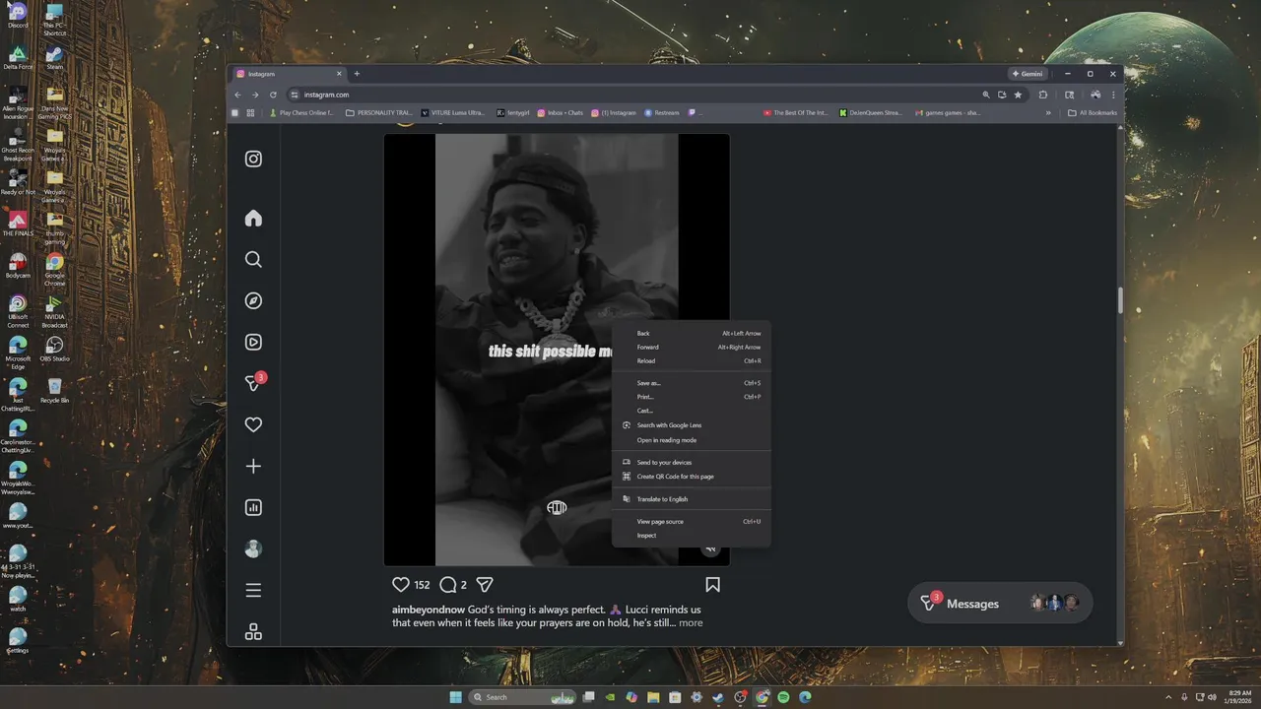Open the Recycle Bin desktop icon
Viewport: 1261px width, 709px height.
click(55, 390)
